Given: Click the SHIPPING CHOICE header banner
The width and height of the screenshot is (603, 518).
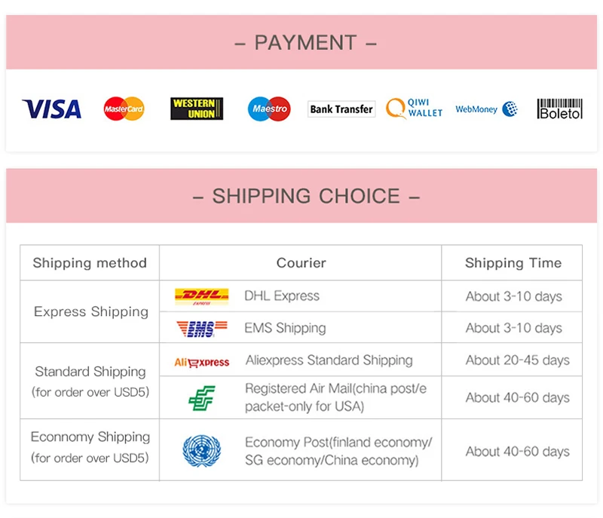Looking at the screenshot, I should coord(301,196).
